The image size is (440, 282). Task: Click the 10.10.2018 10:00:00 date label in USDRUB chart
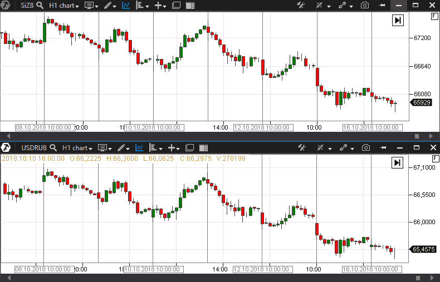pyautogui.click(x=154, y=269)
